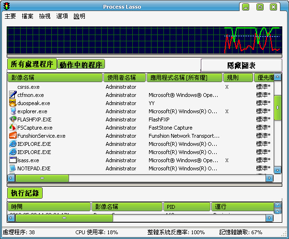This screenshot has height=239, width=289.
Task: Select the NOTEPAD.EXE process name
Action: click(34, 168)
